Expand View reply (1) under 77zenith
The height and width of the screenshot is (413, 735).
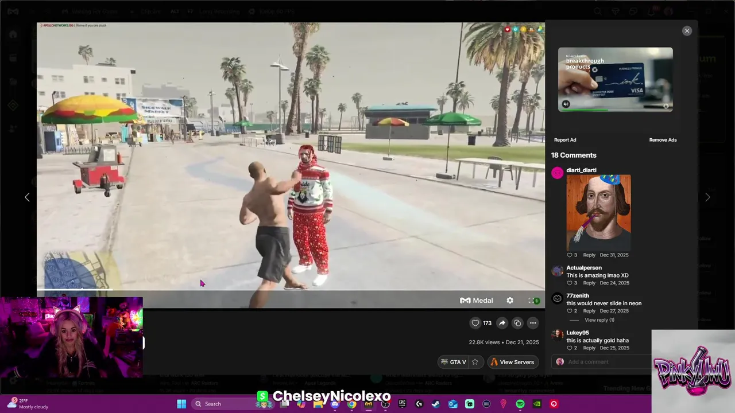[599, 320]
